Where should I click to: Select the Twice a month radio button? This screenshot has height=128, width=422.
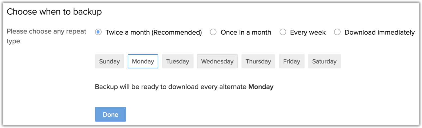click(98, 32)
